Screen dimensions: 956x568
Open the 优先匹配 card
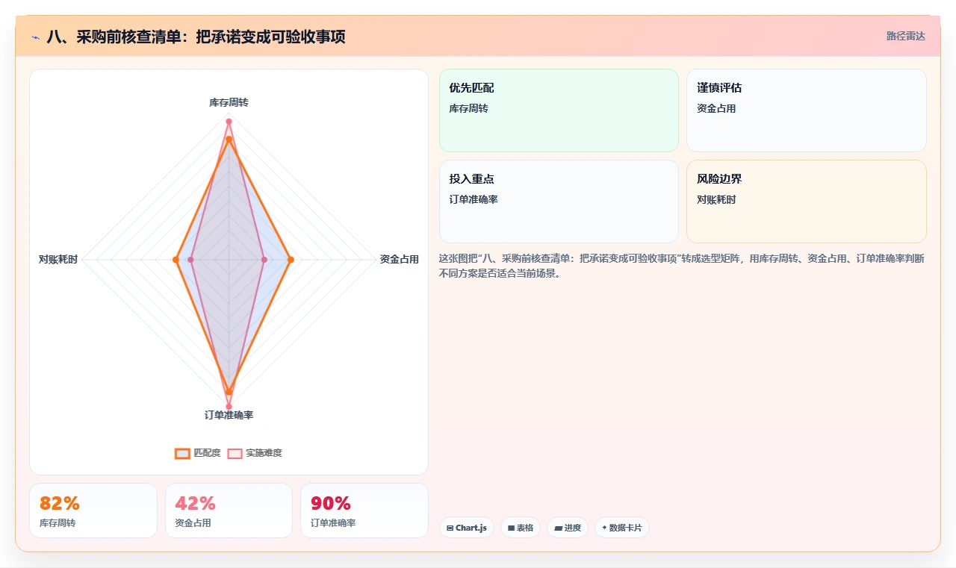pyautogui.click(x=559, y=110)
